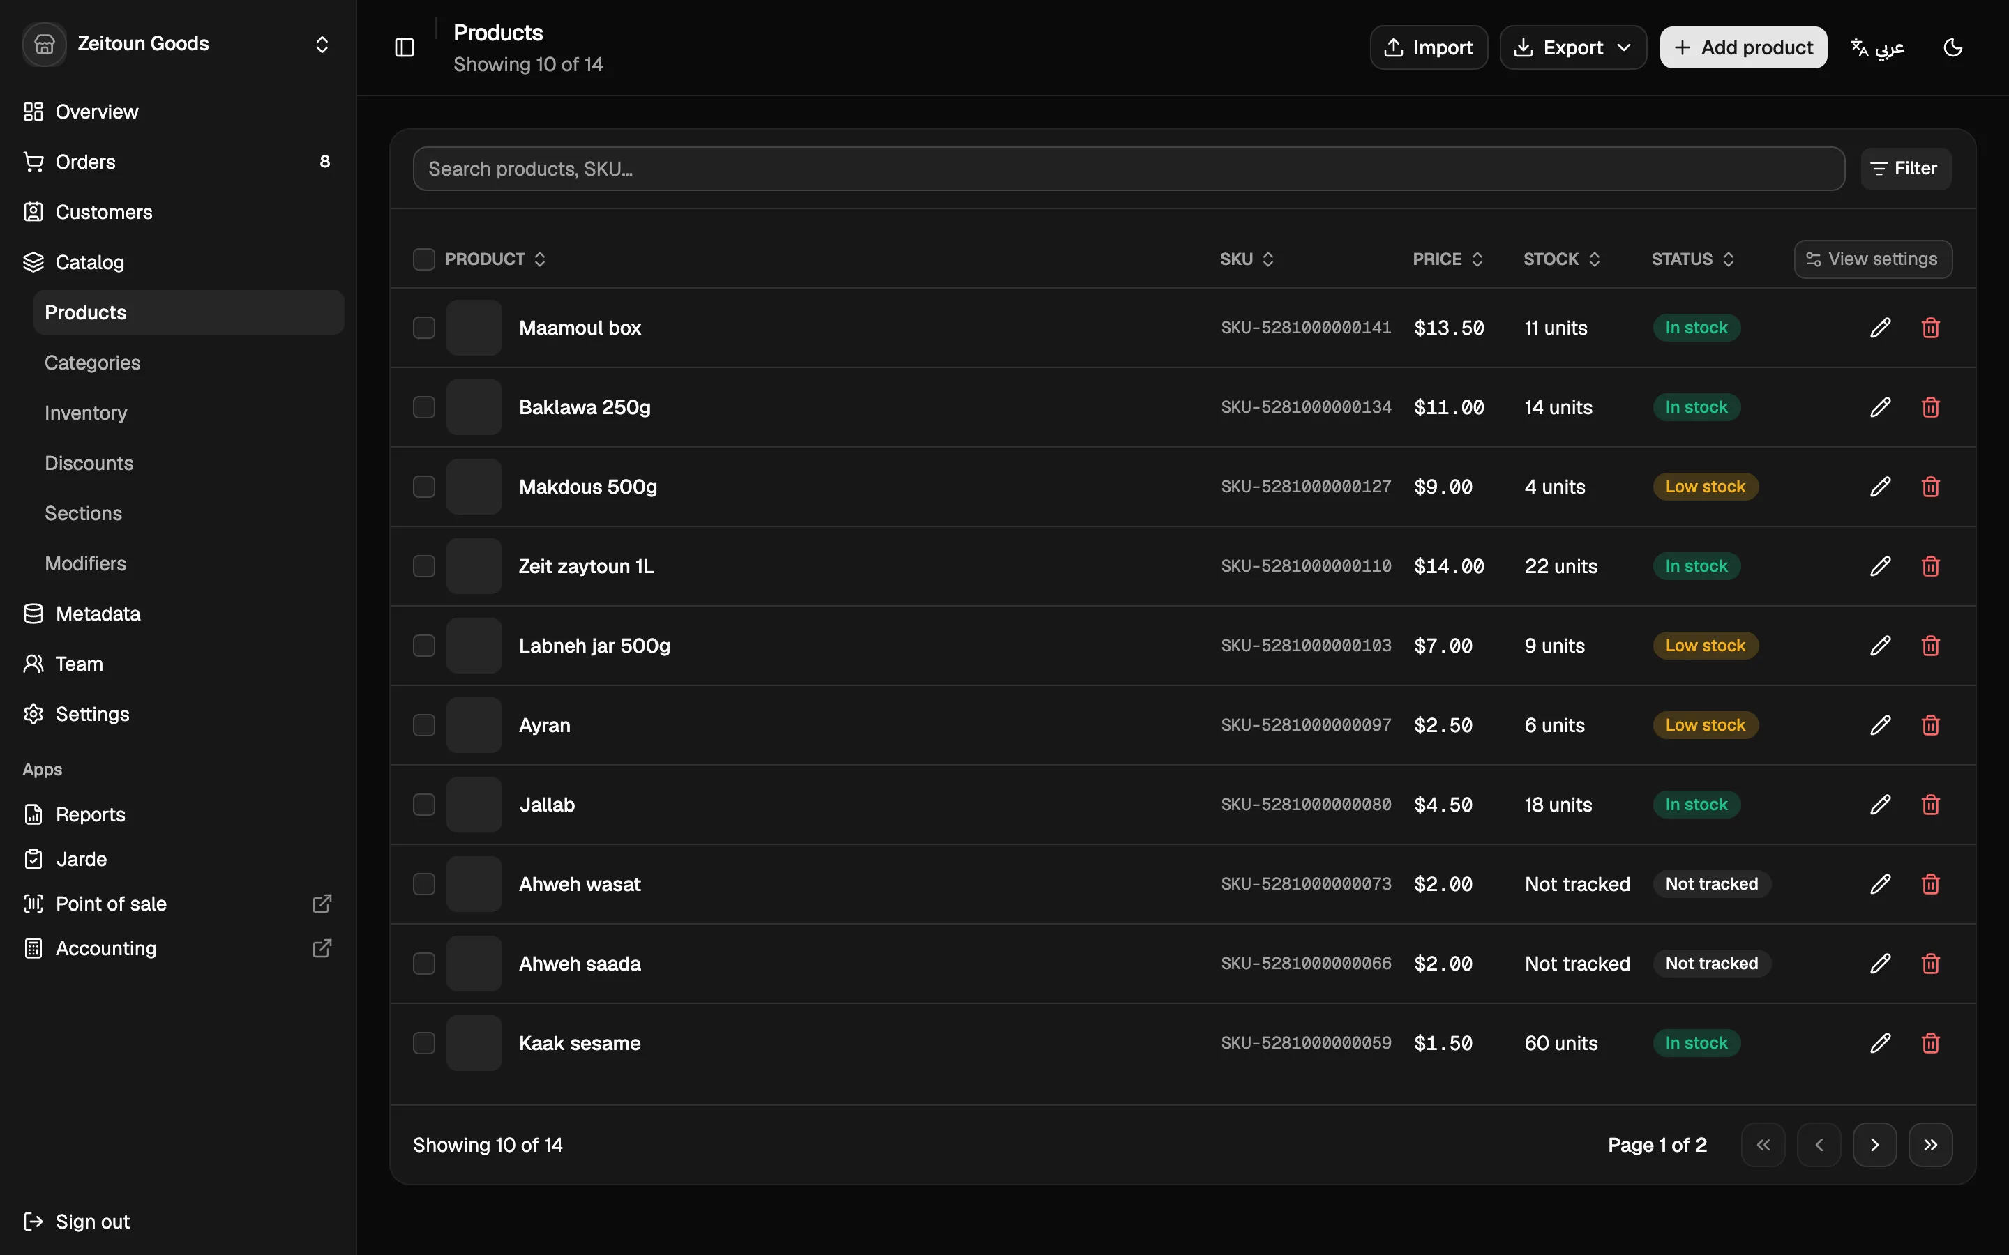Open the Discounts section
The image size is (2009, 1255).
click(x=188, y=463)
